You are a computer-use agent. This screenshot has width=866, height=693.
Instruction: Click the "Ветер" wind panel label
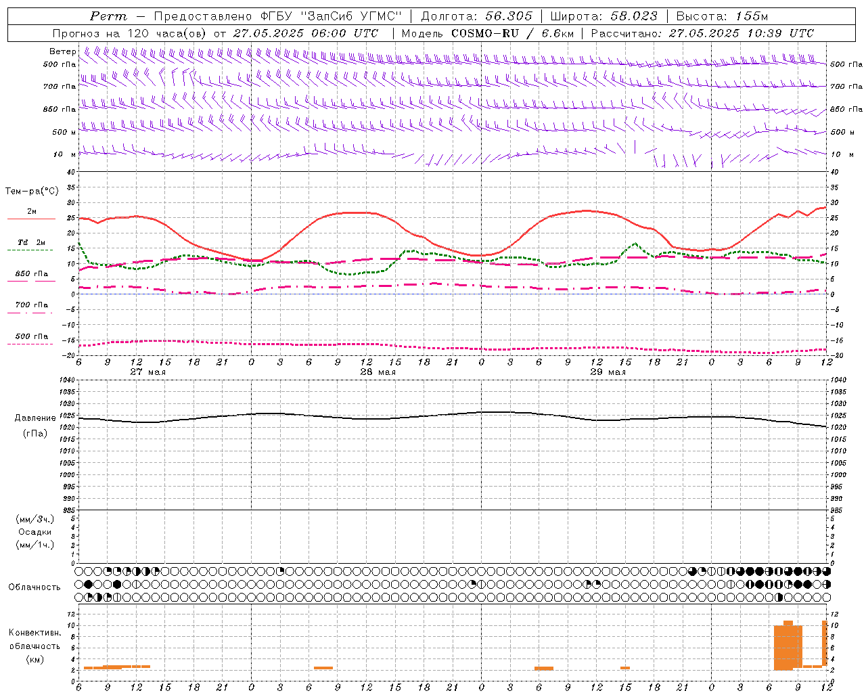(62, 51)
